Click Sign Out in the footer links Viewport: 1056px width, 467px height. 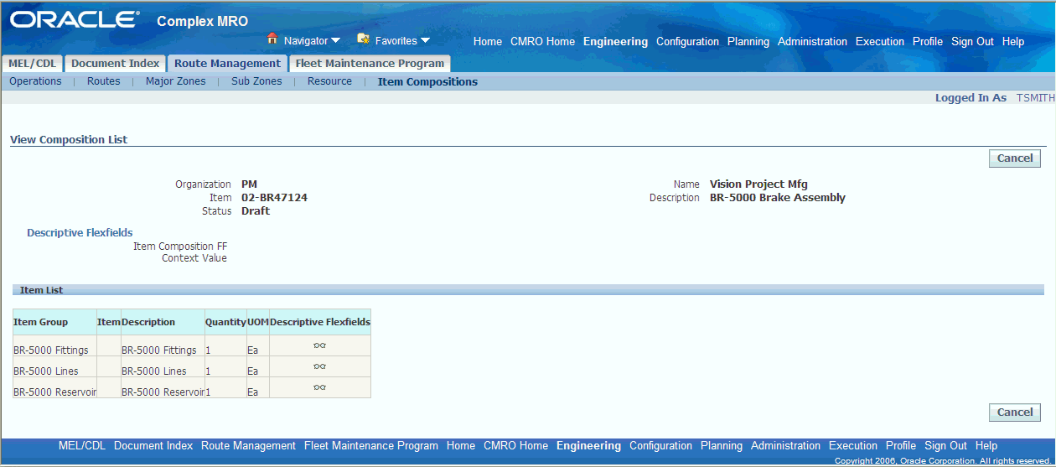(945, 446)
